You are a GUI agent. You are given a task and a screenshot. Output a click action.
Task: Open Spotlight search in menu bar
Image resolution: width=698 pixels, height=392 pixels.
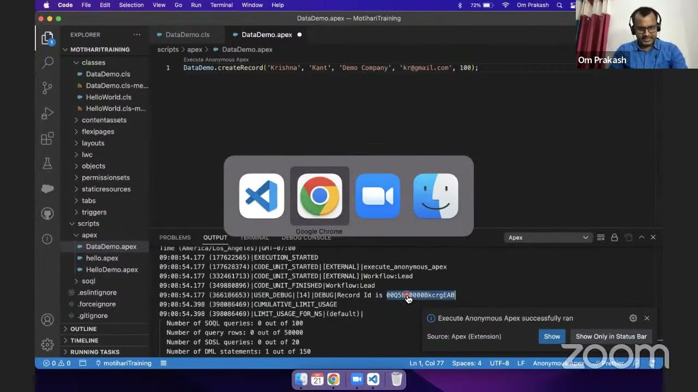(x=559, y=5)
